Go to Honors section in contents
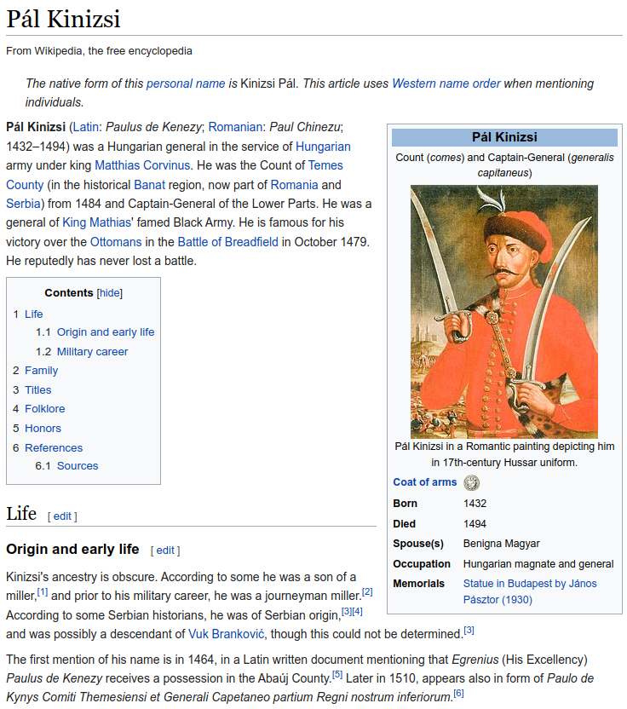The height and width of the screenshot is (709, 627). (x=43, y=428)
